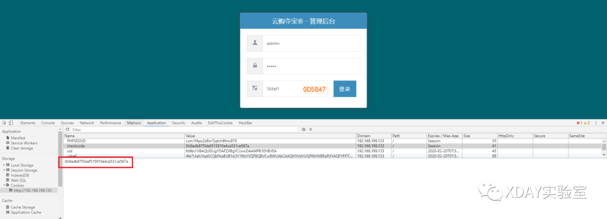Open the EditThisCookie tab
This screenshot has width=607, height=219.
tap(220, 122)
